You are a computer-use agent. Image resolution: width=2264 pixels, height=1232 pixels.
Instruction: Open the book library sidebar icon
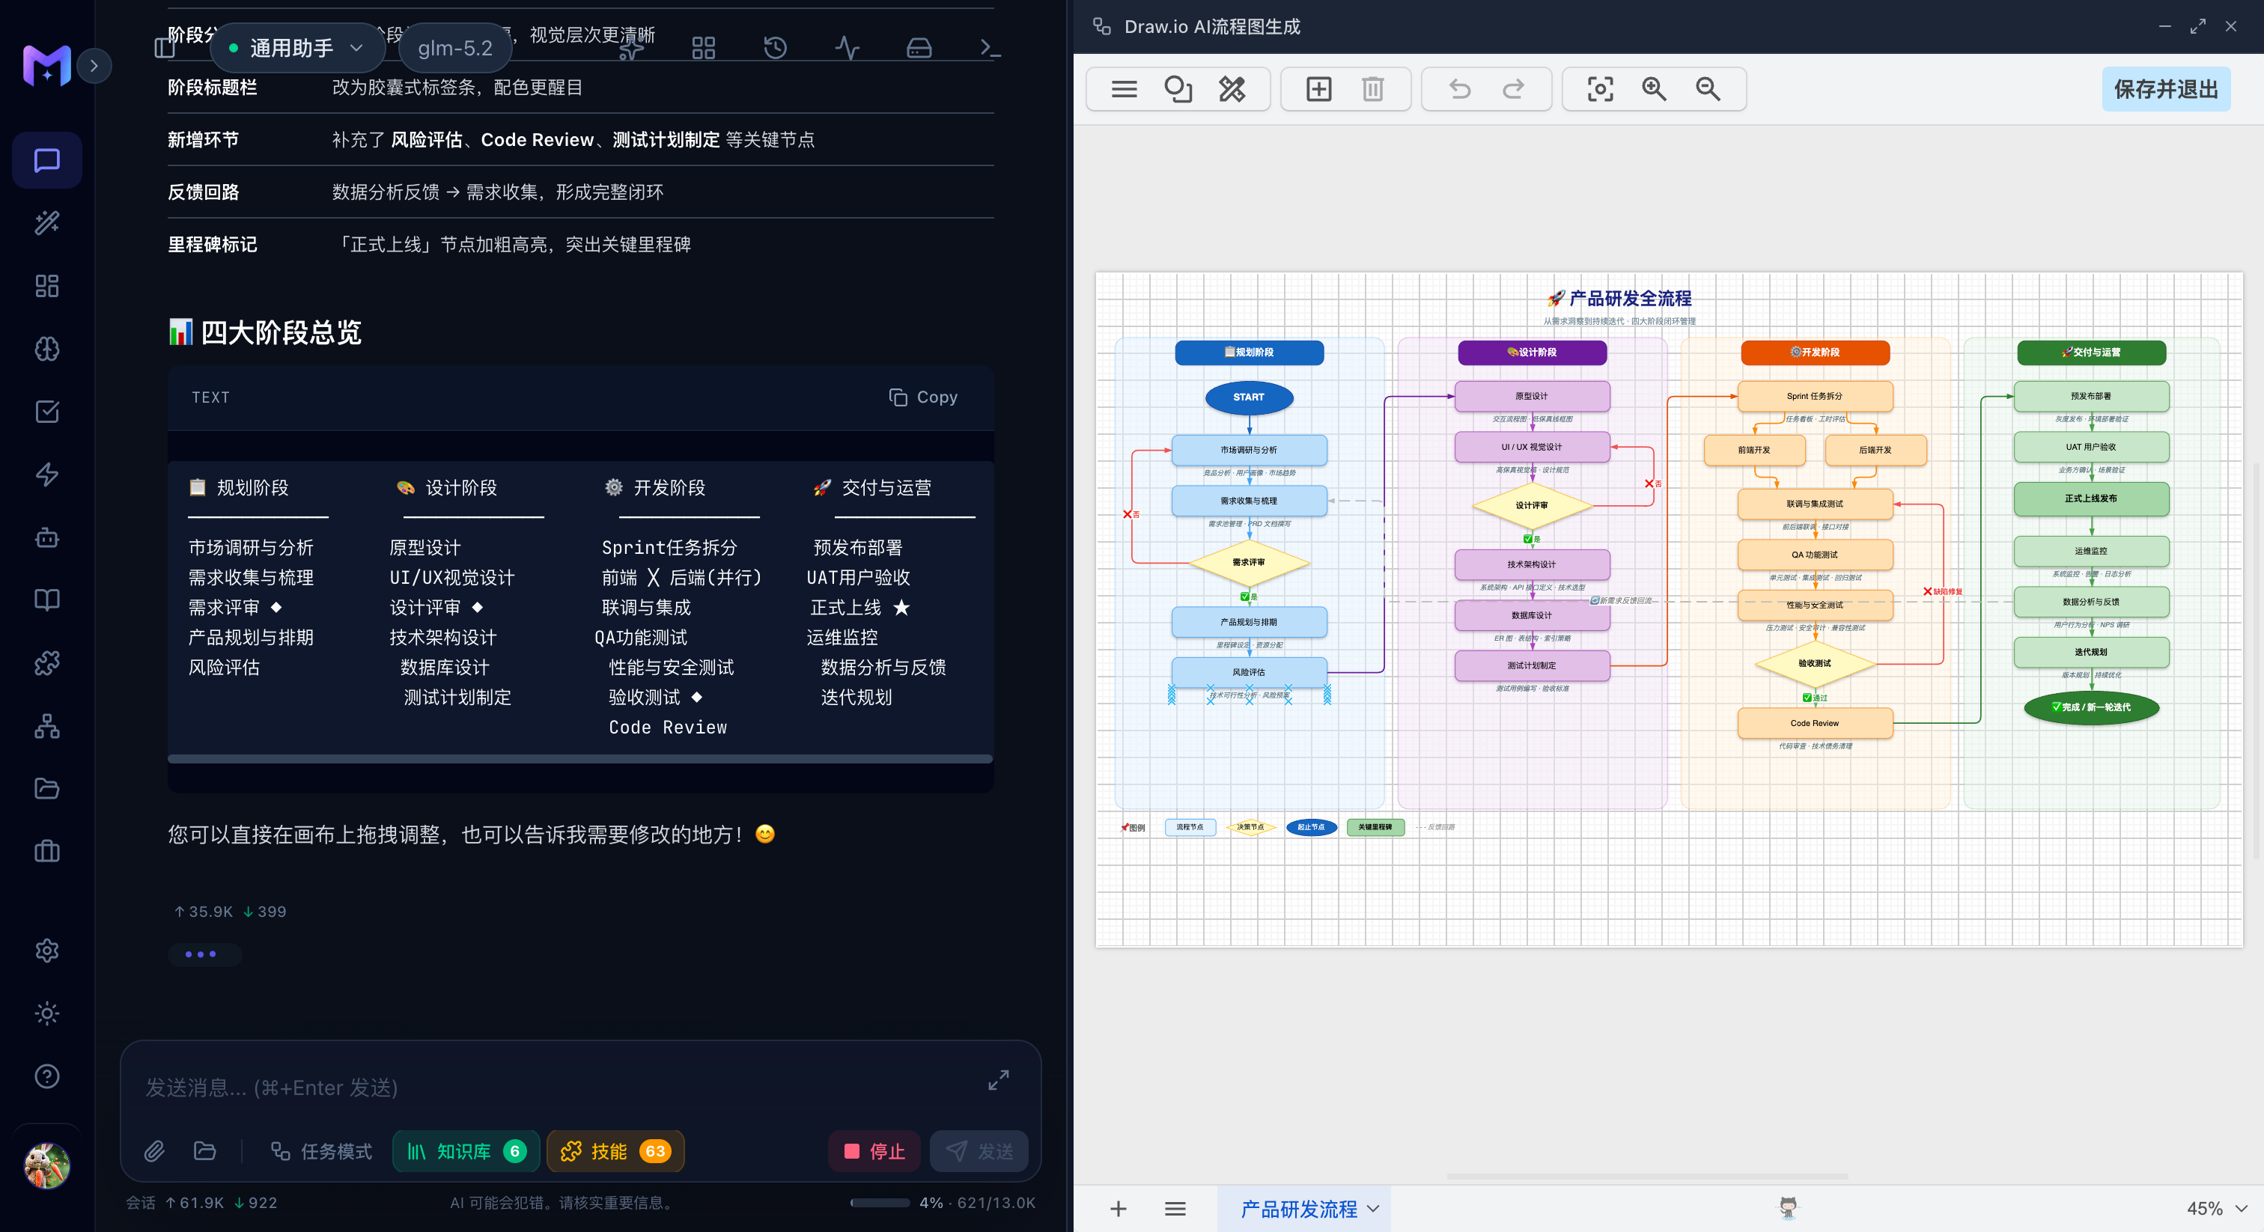(x=46, y=600)
